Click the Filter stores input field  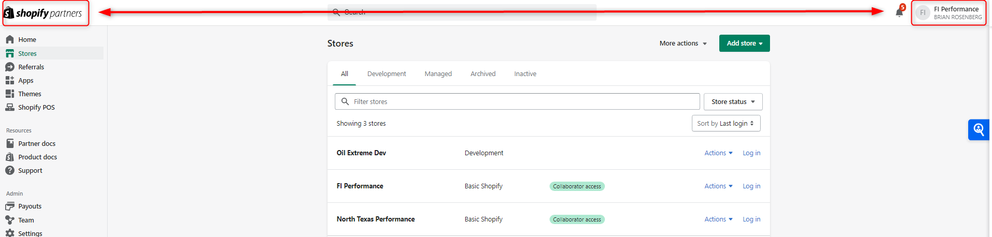[x=523, y=102]
